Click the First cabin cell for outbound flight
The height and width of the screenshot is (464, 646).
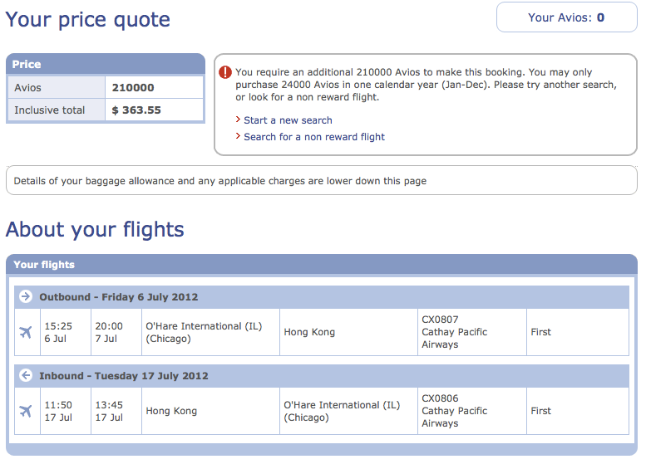click(x=578, y=332)
